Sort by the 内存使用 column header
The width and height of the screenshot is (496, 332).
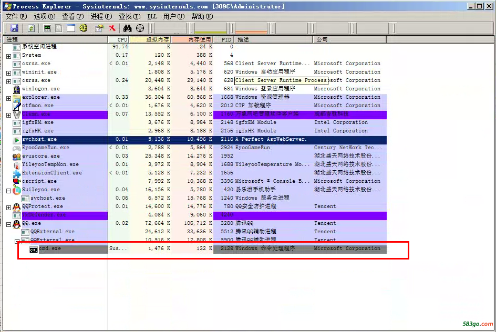[x=192, y=39]
